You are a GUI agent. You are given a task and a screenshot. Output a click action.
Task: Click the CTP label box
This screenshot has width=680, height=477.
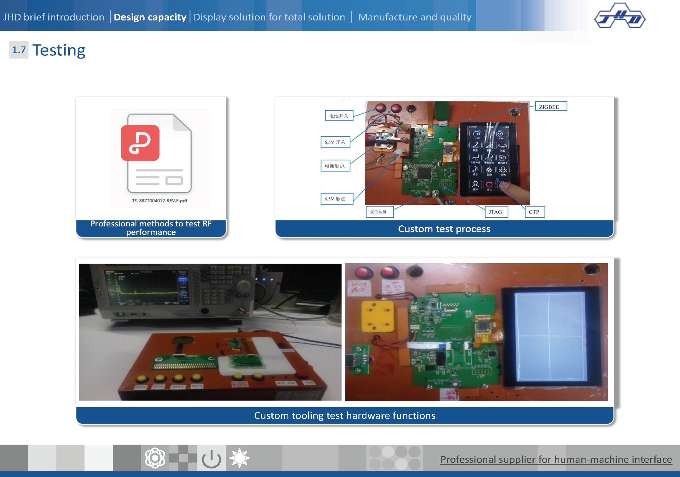(534, 212)
